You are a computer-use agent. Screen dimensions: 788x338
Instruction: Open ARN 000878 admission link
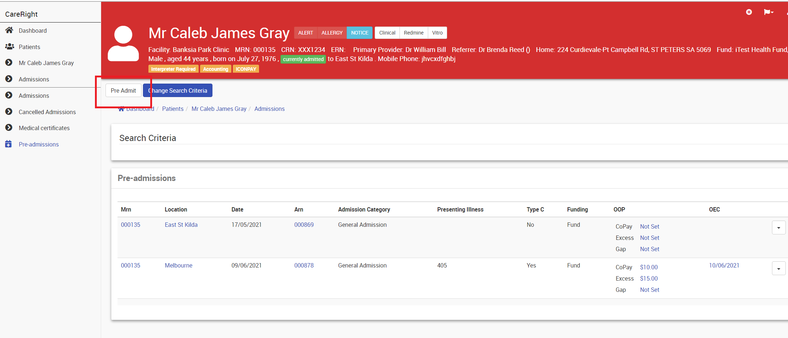pyautogui.click(x=304, y=265)
